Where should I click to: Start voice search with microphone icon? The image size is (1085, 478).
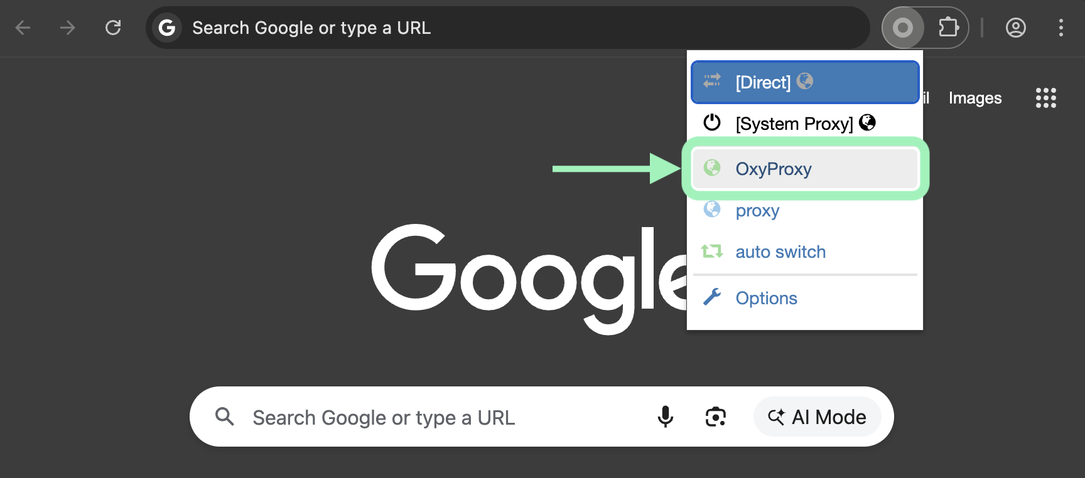pos(665,417)
